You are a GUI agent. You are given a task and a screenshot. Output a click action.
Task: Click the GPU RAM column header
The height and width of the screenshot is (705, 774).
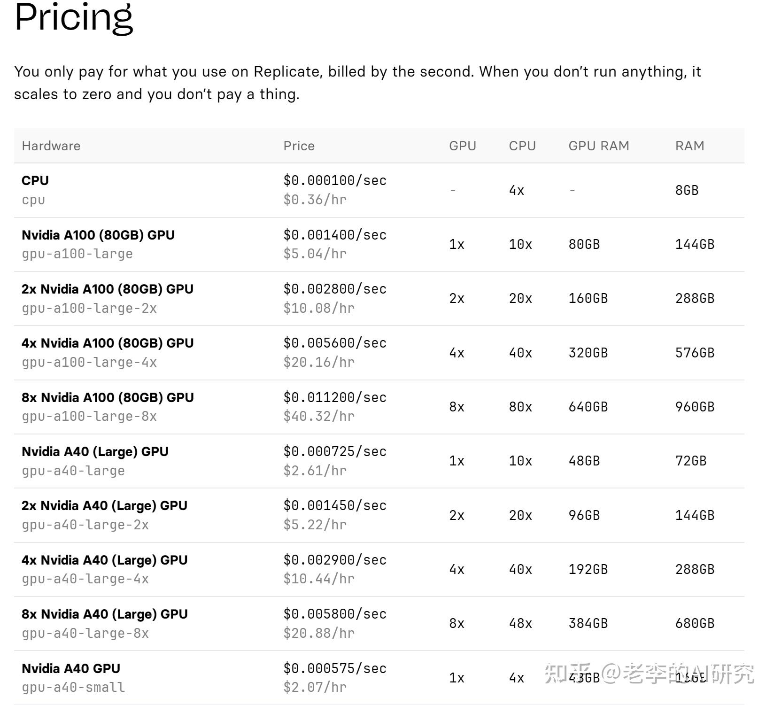(x=598, y=146)
